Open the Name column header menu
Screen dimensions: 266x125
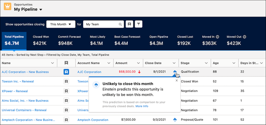pos(53,63)
